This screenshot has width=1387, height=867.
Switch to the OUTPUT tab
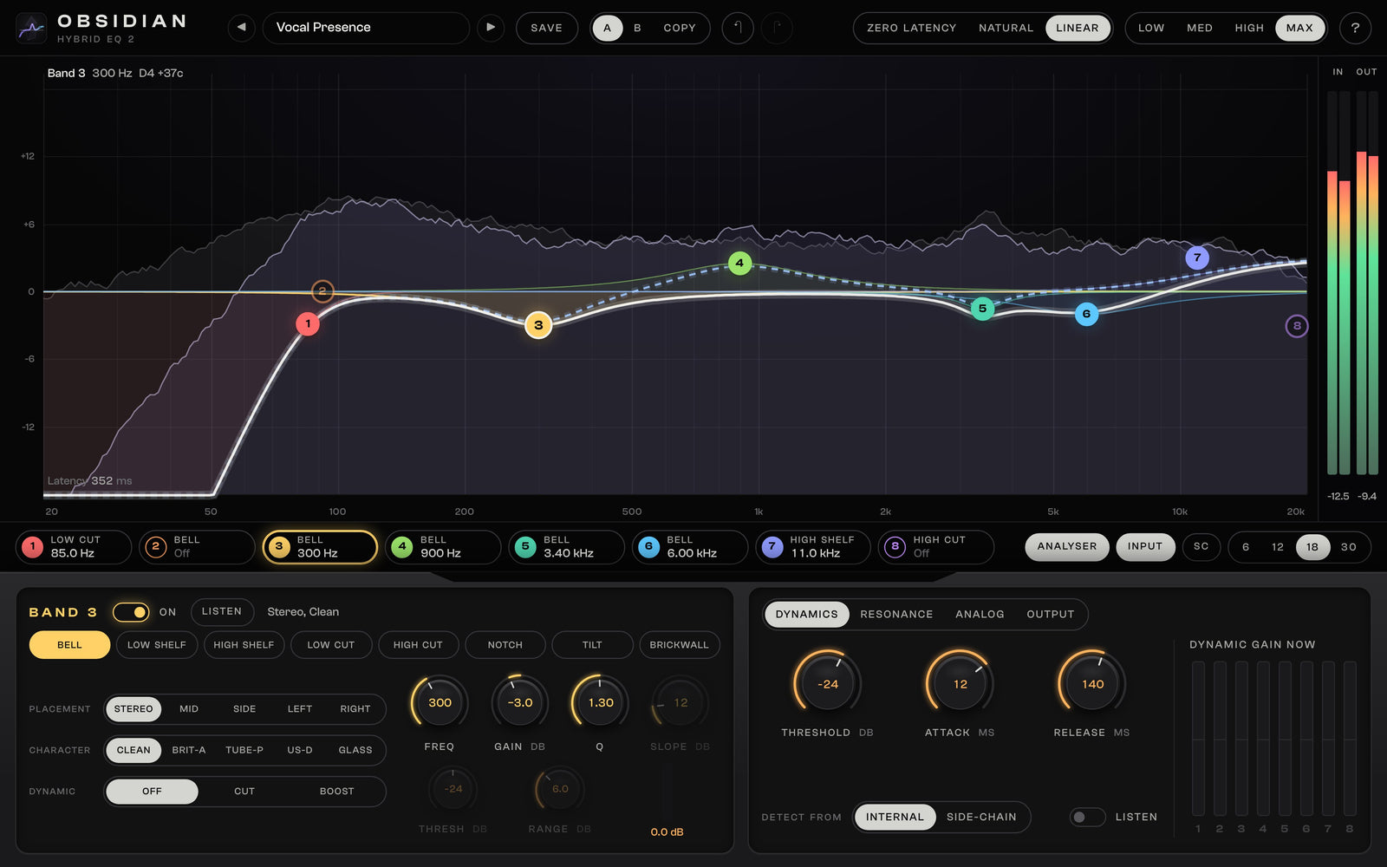1051,614
